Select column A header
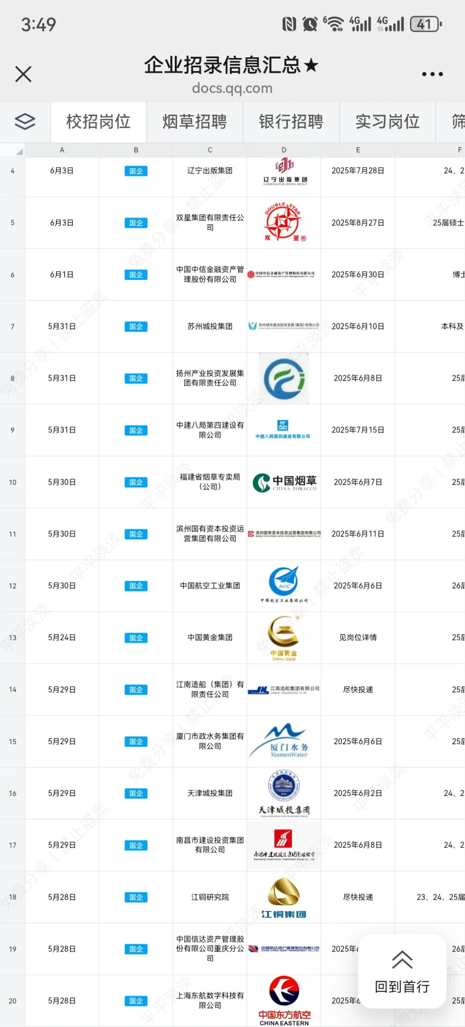Viewport: 465px width, 1027px height. pyautogui.click(x=62, y=150)
